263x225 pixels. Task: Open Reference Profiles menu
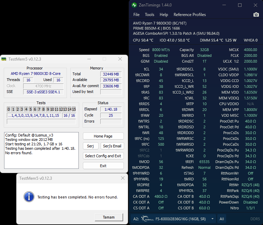coord(190,15)
